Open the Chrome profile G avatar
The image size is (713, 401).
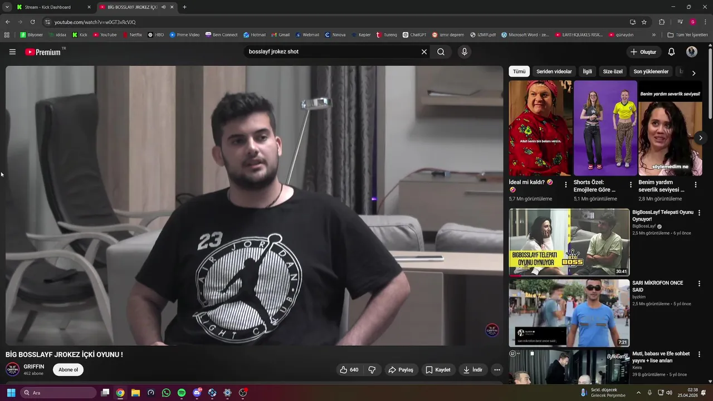(693, 22)
